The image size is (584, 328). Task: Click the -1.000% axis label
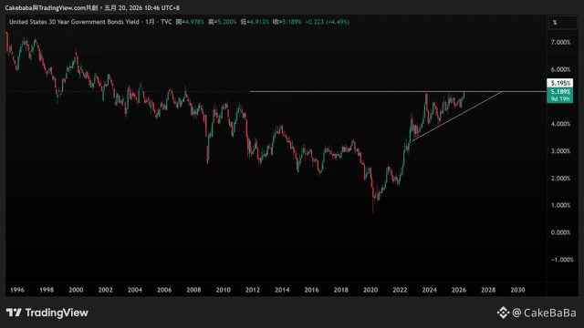[562, 260]
